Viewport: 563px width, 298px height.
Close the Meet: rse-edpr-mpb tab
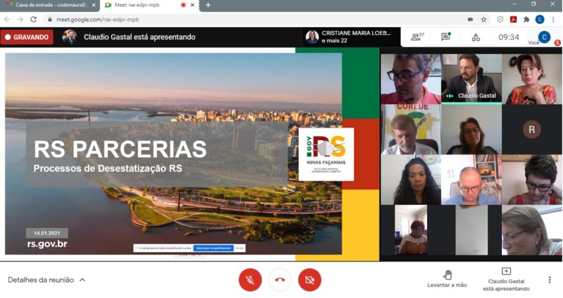pos(192,5)
